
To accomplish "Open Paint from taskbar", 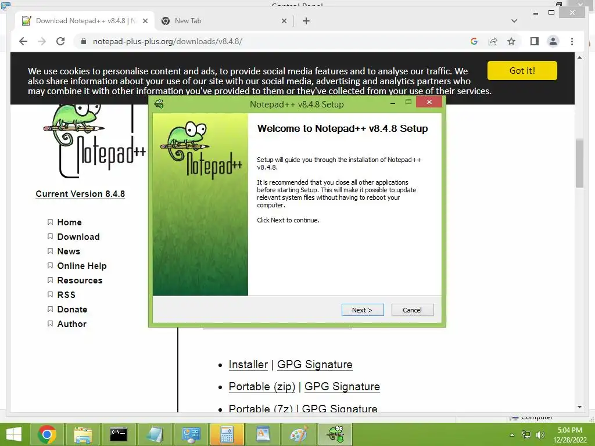I will pos(299,434).
